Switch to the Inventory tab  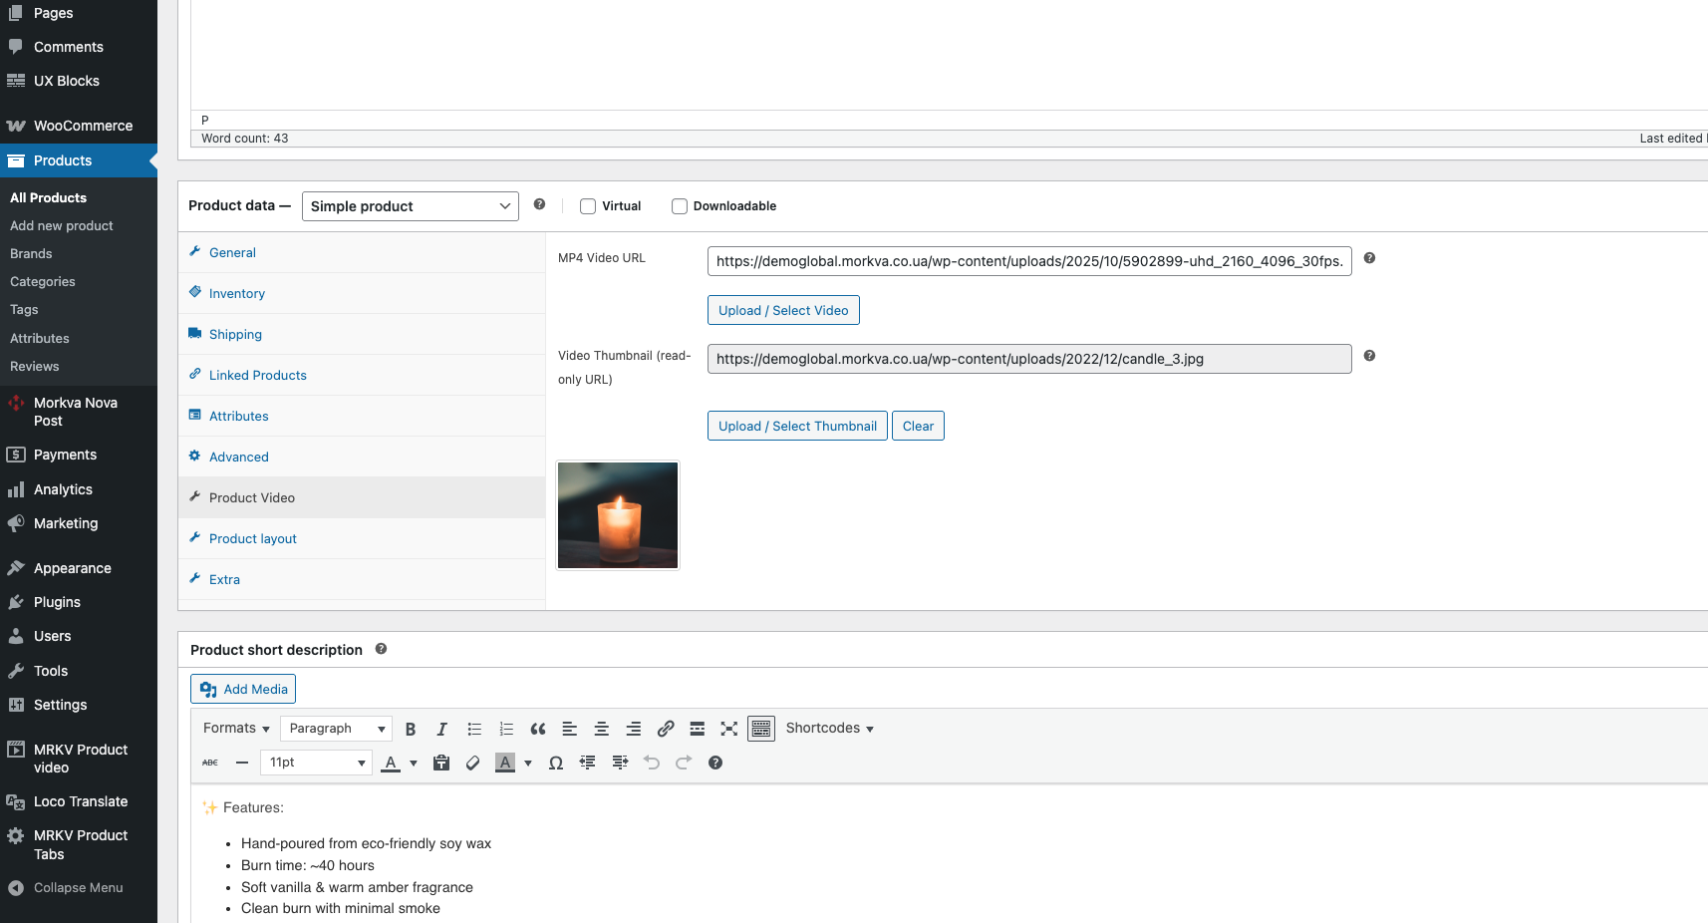(237, 294)
